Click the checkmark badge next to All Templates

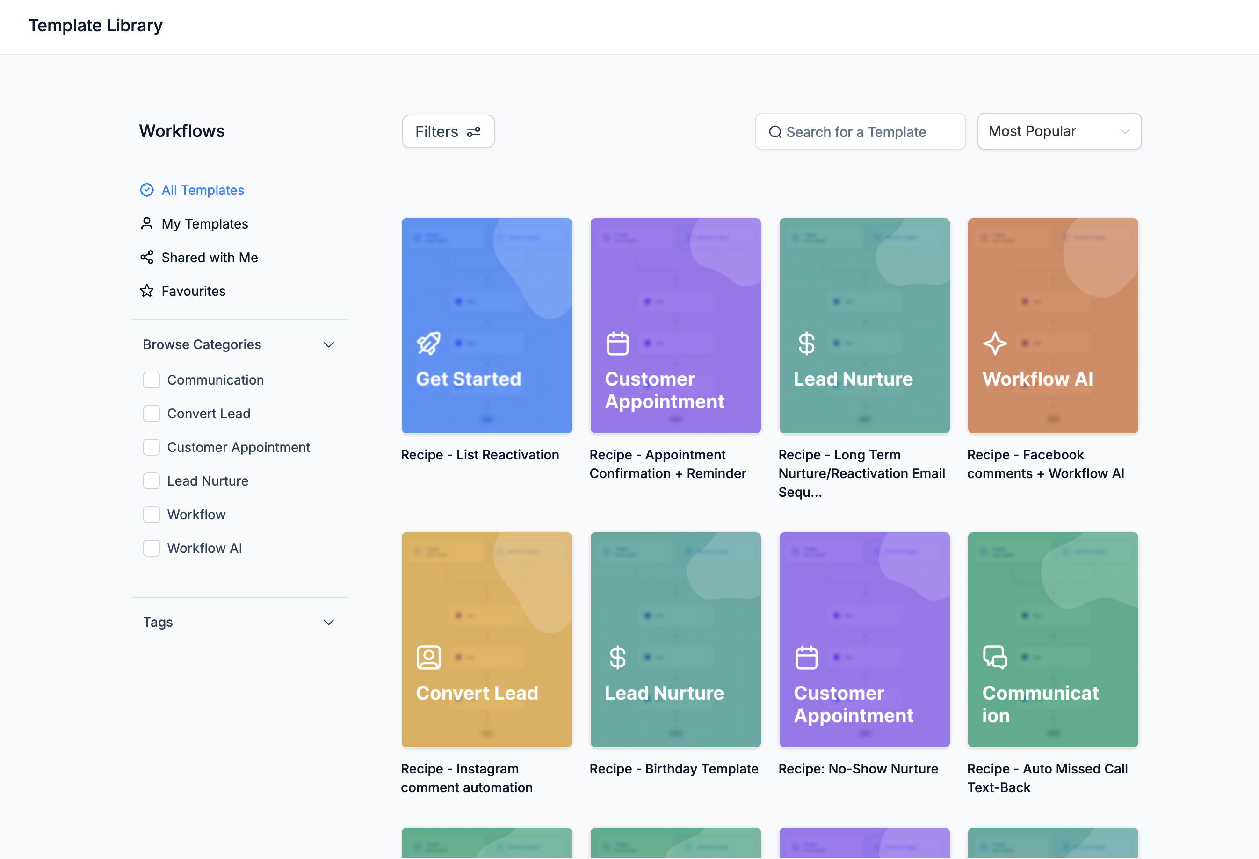(147, 190)
